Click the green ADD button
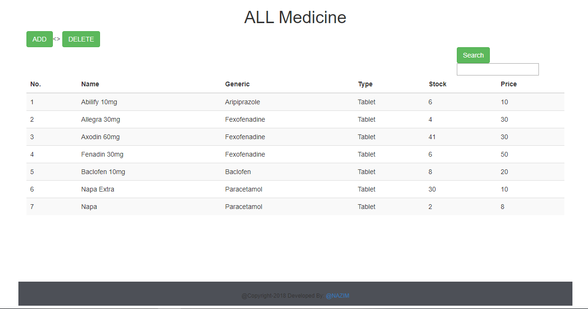588x309 pixels. [39, 39]
